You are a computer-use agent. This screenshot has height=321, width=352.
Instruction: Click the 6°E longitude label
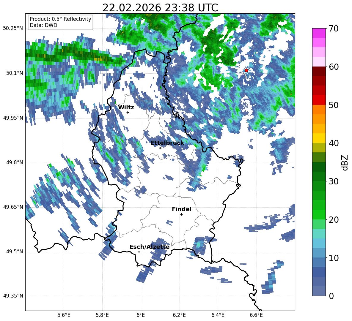coord(141,315)
